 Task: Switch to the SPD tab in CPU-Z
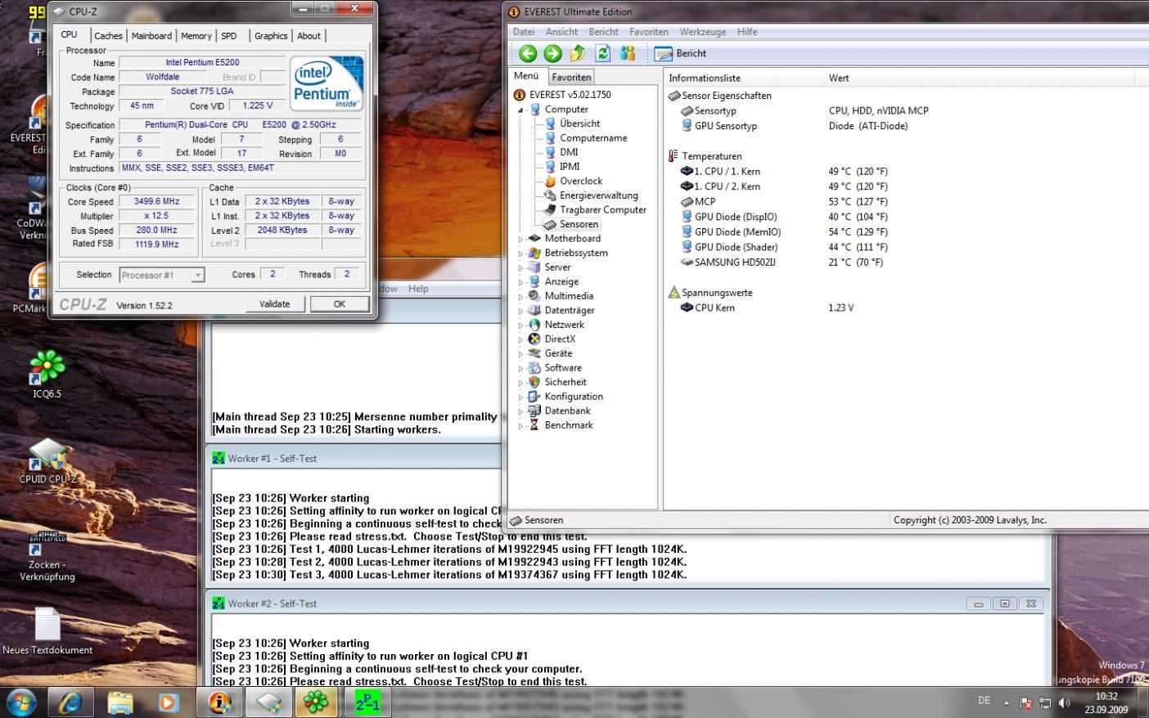click(229, 36)
